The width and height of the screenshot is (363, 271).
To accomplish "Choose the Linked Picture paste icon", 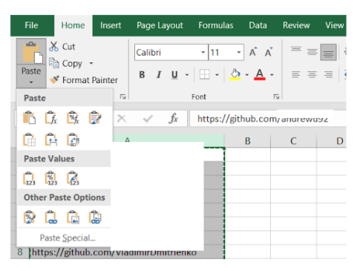I will pos(95,217).
